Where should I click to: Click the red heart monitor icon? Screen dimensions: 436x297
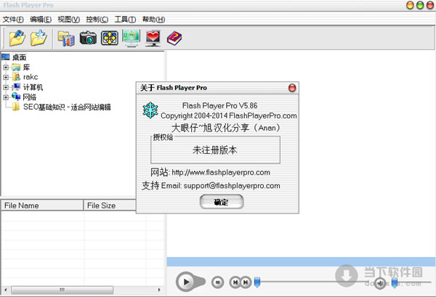click(x=153, y=38)
